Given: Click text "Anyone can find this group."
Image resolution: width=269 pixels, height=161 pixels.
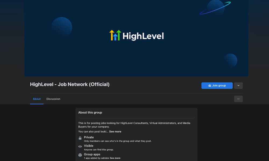Looking at the screenshot, I should pos(99,149).
